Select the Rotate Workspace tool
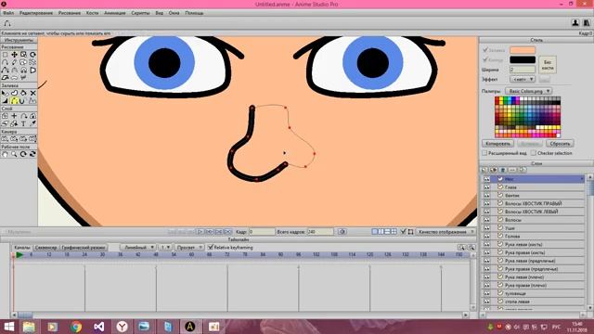This screenshot has width=594, height=334. point(23,154)
